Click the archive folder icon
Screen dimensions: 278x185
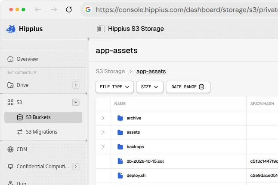tap(120, 118)
